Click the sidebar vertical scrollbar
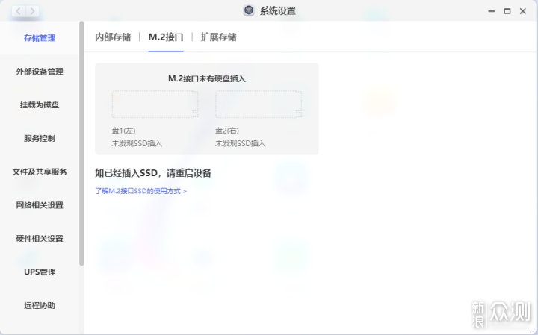Screen dimensions: 538x335 pyautogui.click(x=81, y=143)
